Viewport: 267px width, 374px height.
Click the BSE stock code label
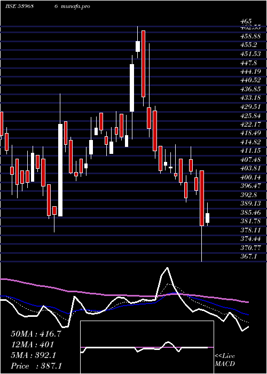coord(19,6)
